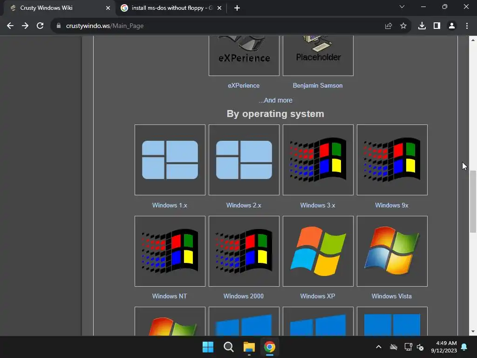477x358 pixels.
Task: Open the Windows NT text link
Action: (170, 296)
